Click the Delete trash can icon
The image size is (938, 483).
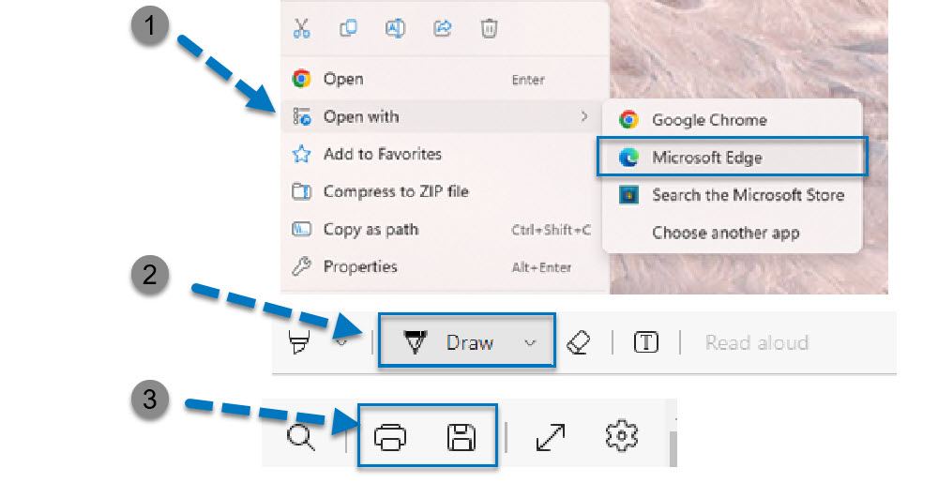[x=489, y=28]
